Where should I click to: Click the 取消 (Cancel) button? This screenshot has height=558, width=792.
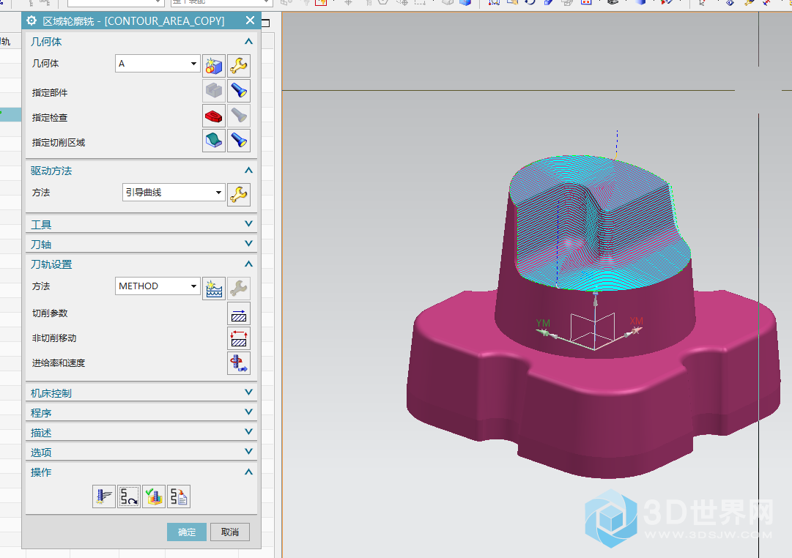230,532
